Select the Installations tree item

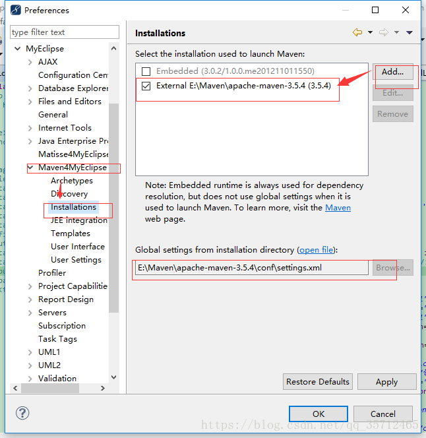pos(73,207)
